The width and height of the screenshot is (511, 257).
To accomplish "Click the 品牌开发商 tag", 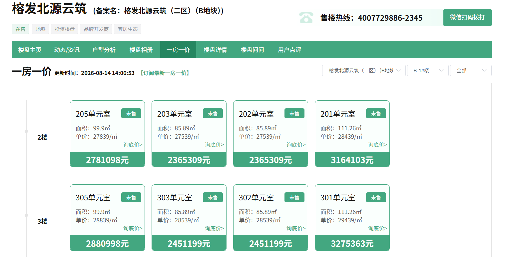I will [96, 29].
